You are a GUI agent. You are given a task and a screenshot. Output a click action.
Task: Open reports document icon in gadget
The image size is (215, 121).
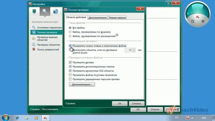[192, 21]
